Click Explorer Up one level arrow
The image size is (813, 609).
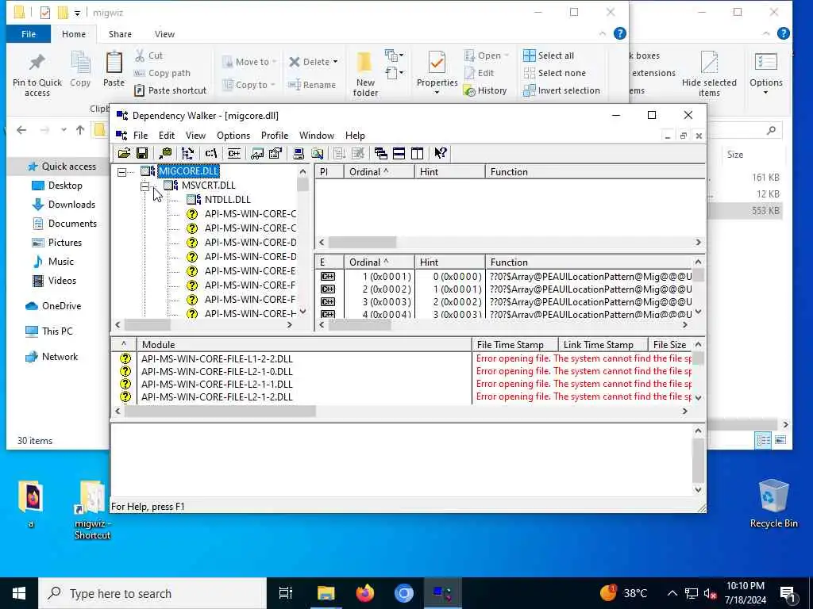pos(80,130)
